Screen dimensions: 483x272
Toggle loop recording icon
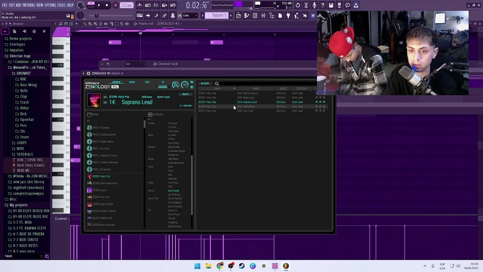click(x=173, y=5)
